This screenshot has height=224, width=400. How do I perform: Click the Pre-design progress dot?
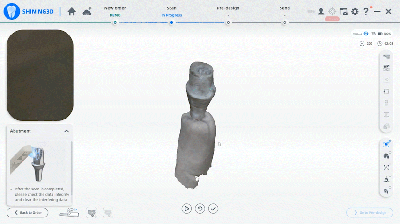click(228, 22)
